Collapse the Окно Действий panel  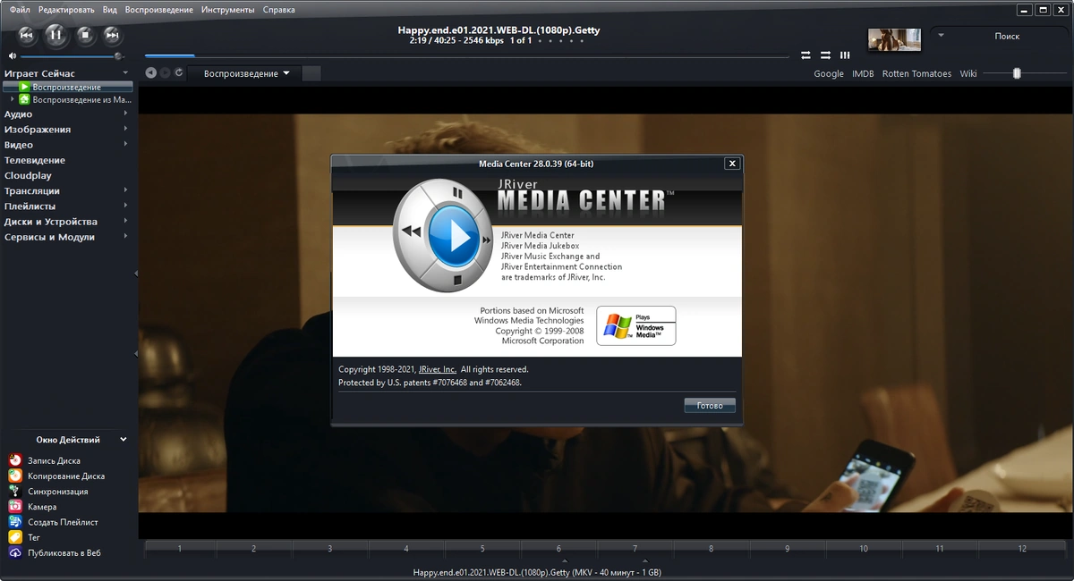point(124,440)
